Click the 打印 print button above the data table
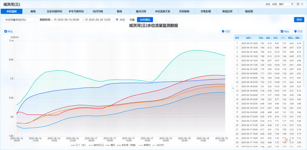 pyautogui.click(x=299, y=31)
